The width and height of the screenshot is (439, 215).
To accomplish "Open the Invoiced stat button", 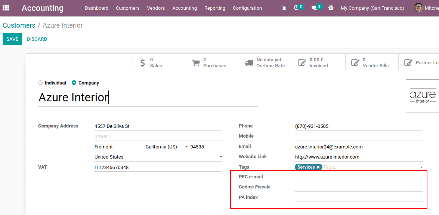I will [x=318, y=62].
